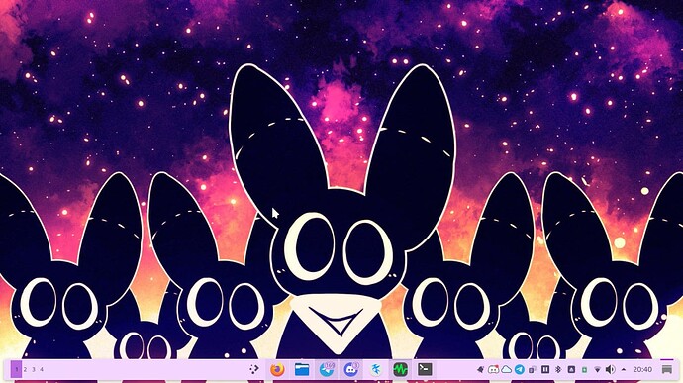Toggle the media pause tray icon
Image resolution: width=683 pixels, height=383 pixels.
pyautogui.click(x=545, y=369)
